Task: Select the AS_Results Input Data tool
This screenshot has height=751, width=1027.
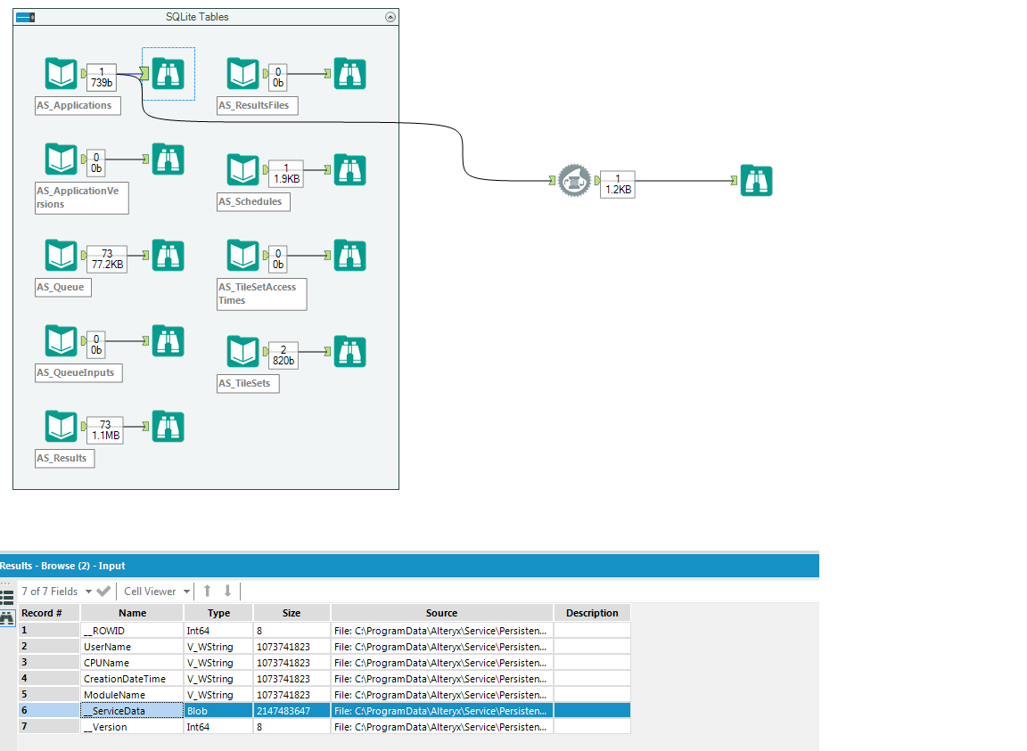Action: pyautogui.click(x=61, y=426)
